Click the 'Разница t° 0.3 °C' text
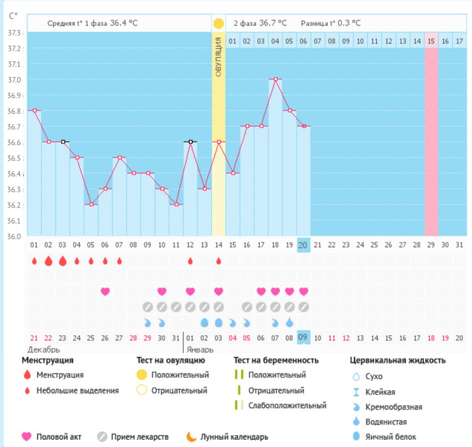This screenshot has height=447, width=472. pos(331,23)
